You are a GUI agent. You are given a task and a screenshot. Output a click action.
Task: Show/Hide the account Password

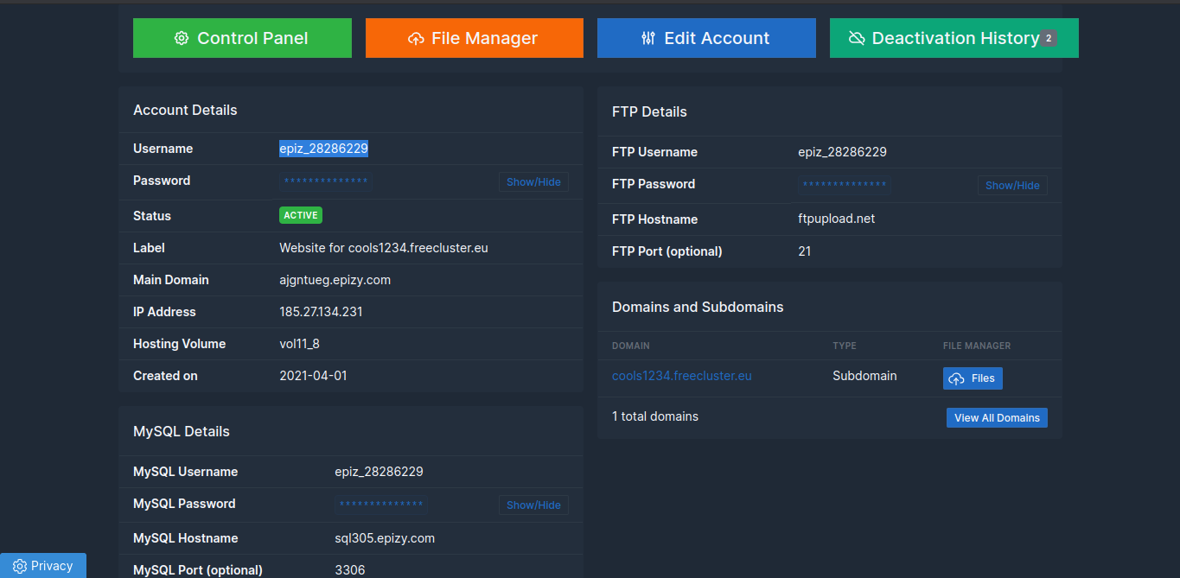533,181
